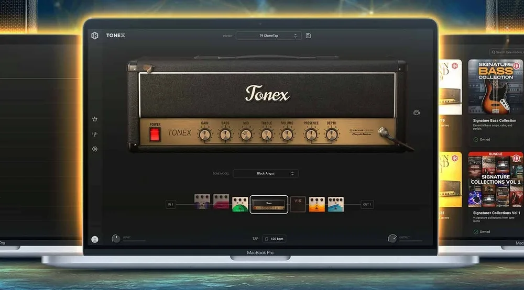Select the green pedal in signal chain
Image resolution: width=524 pixels, height=290 pixels.
[240, 204]
